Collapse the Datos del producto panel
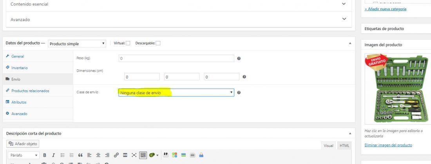This screenshot has width=431, height=164. (350, 43)
